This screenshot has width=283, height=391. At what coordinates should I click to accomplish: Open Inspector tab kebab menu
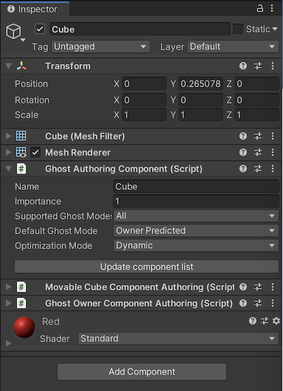(272, 8)
